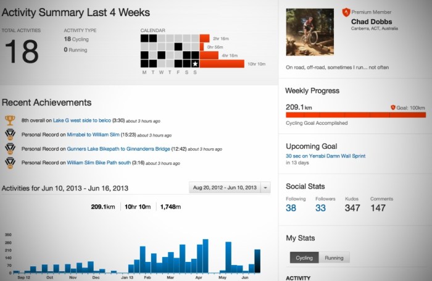Viewport: 432px width, 281px height.
Task: Switch My Stats to Running
Action: point(334,258)
